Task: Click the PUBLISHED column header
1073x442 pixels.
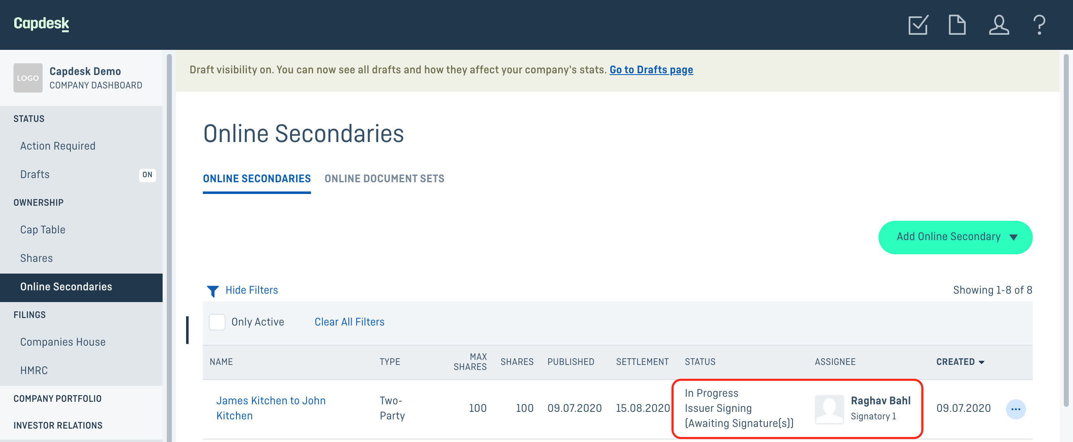Action: 571,362
